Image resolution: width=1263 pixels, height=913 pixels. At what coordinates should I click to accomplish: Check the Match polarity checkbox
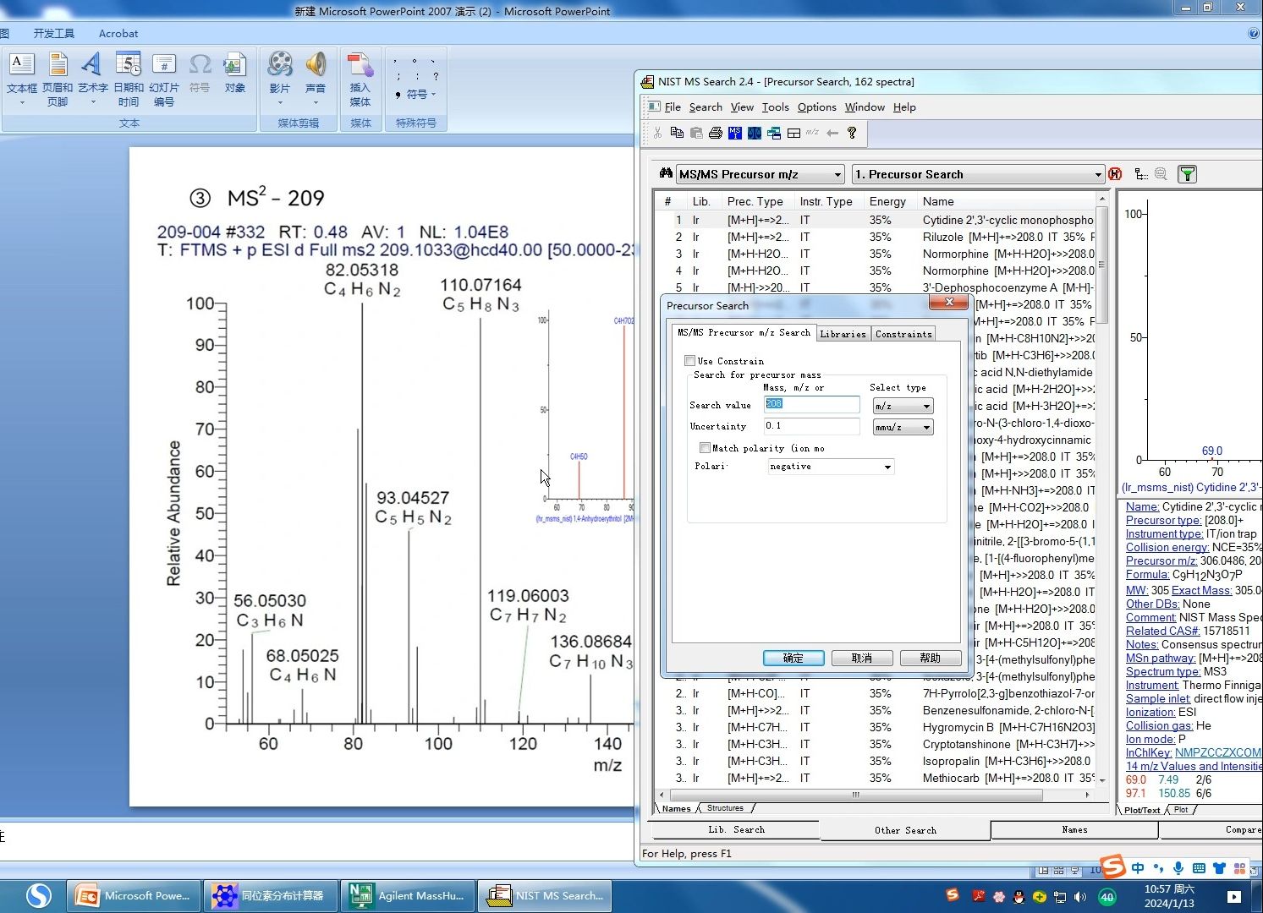[x=705, y=448]
